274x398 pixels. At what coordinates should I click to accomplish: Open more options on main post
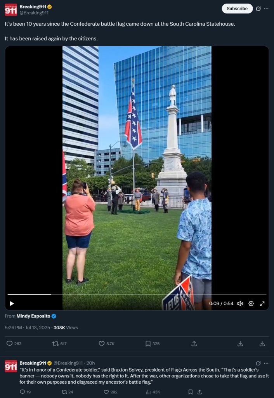[266, 9]
